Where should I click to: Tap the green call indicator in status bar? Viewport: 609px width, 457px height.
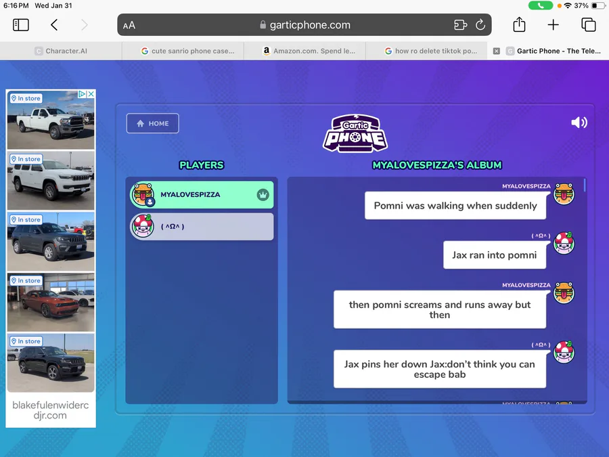(541, 6)
